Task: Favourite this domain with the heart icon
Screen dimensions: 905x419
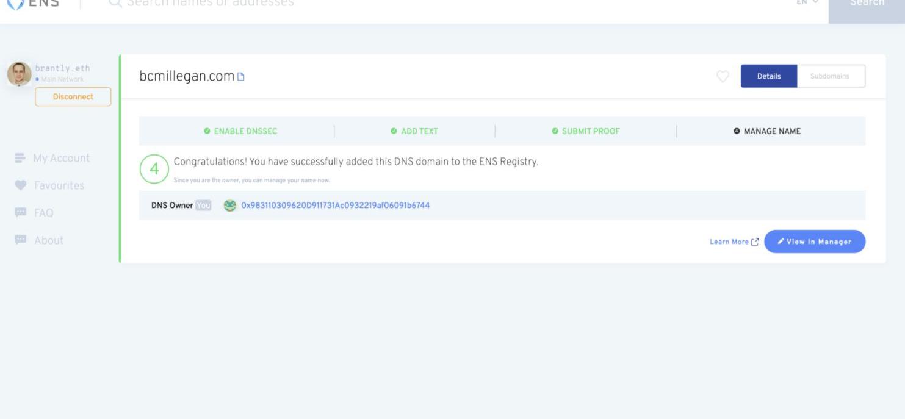Action: pyautogui.click(x=723, y=77)
